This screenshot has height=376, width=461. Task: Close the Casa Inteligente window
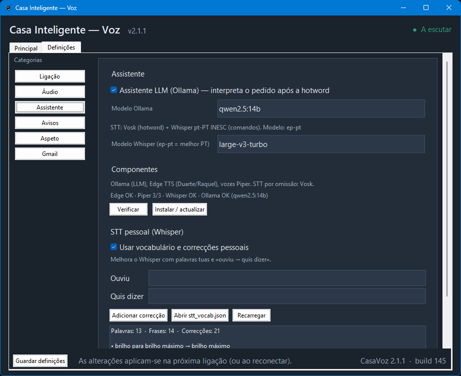pyautogui.click(x=449, y=7)
